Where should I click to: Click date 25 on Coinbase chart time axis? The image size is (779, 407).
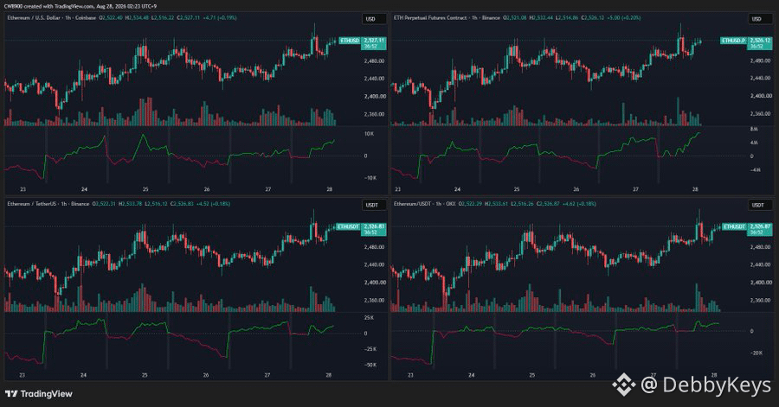[145, 189]
